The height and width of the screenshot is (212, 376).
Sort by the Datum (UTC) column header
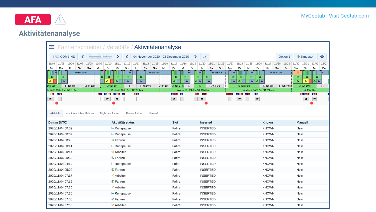coord(58,123)
